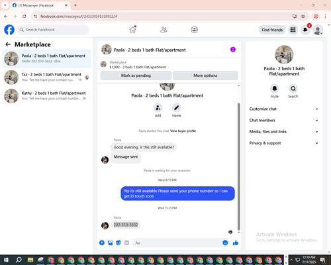Open more actions plus icon in composer
Viewport: 331px width, 265px height.
click(102, 243)
